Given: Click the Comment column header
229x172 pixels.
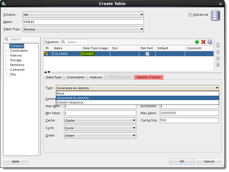Looking at the screenshot, I should 199,48.
